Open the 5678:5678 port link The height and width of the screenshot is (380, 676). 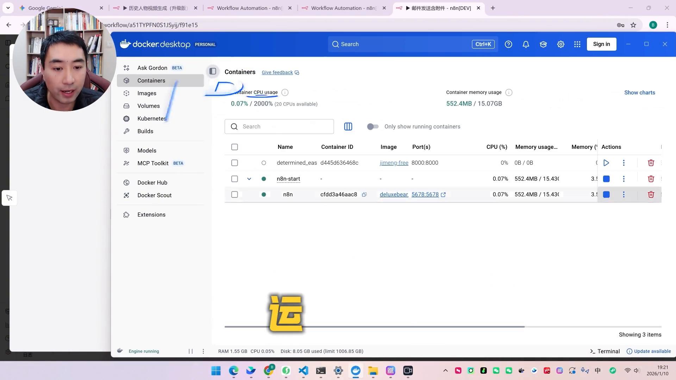(x=425, y=195)
